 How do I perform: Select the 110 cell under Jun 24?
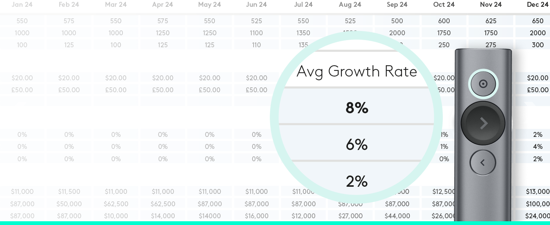(256, 45)
